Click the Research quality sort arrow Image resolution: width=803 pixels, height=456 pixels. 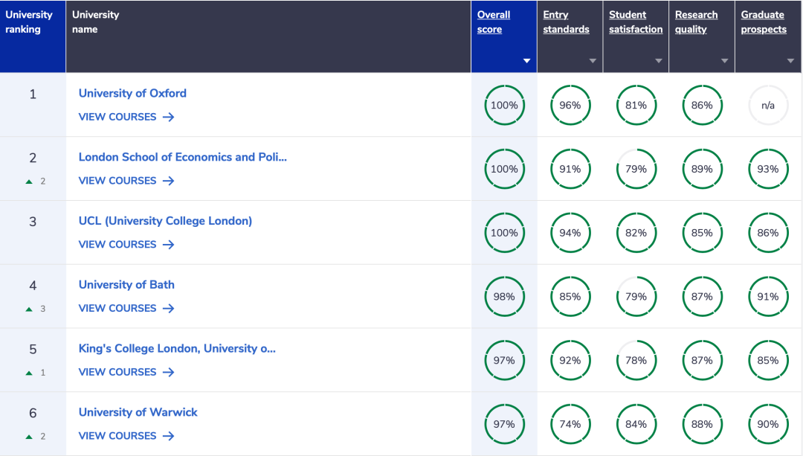click(725, 61)
